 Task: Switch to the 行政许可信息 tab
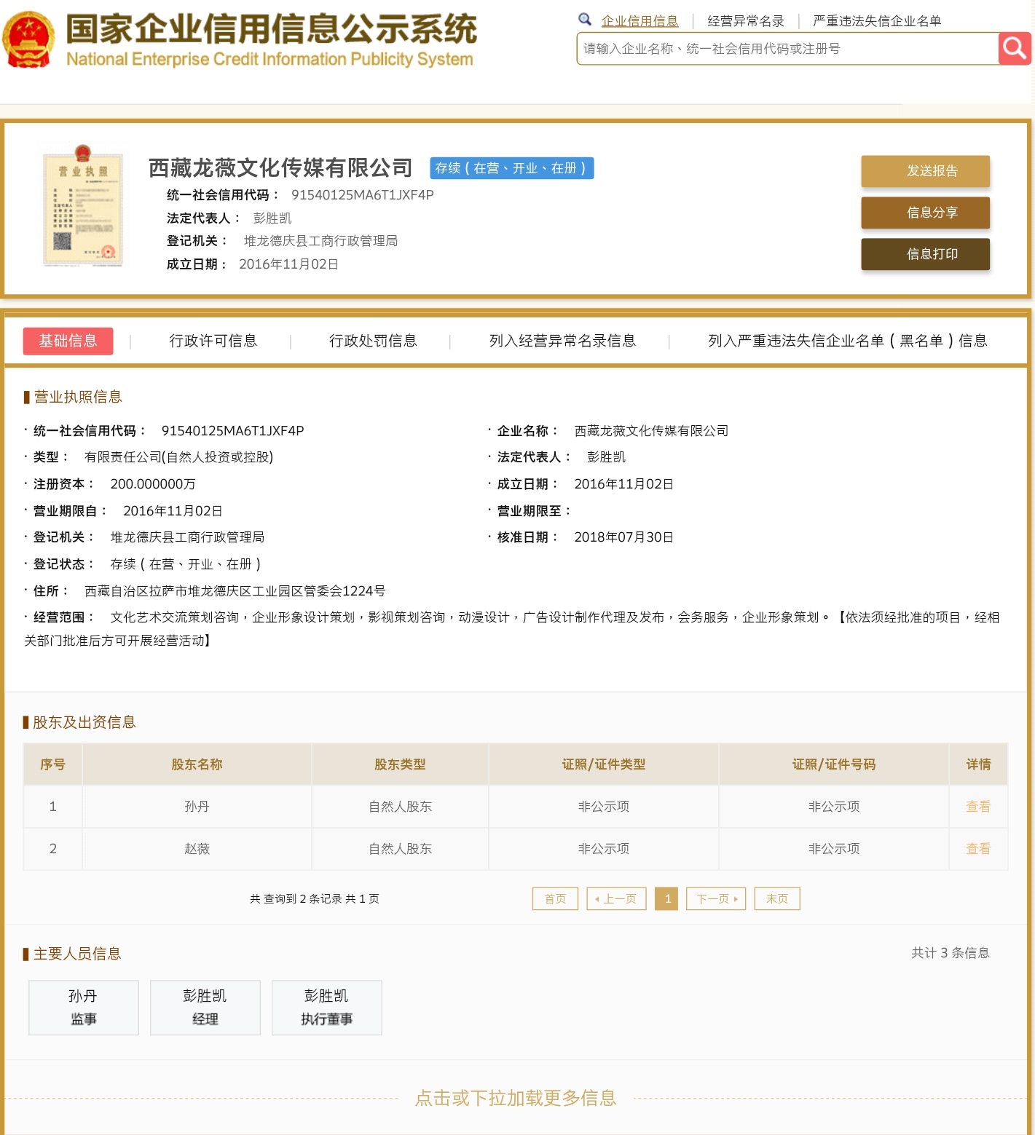215,340
